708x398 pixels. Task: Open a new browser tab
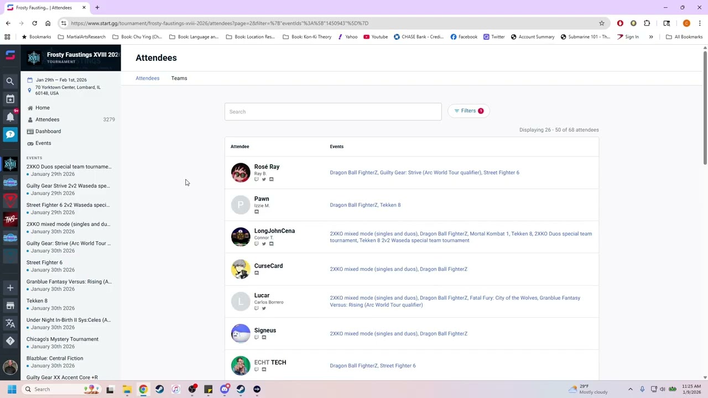pos(97,8)
